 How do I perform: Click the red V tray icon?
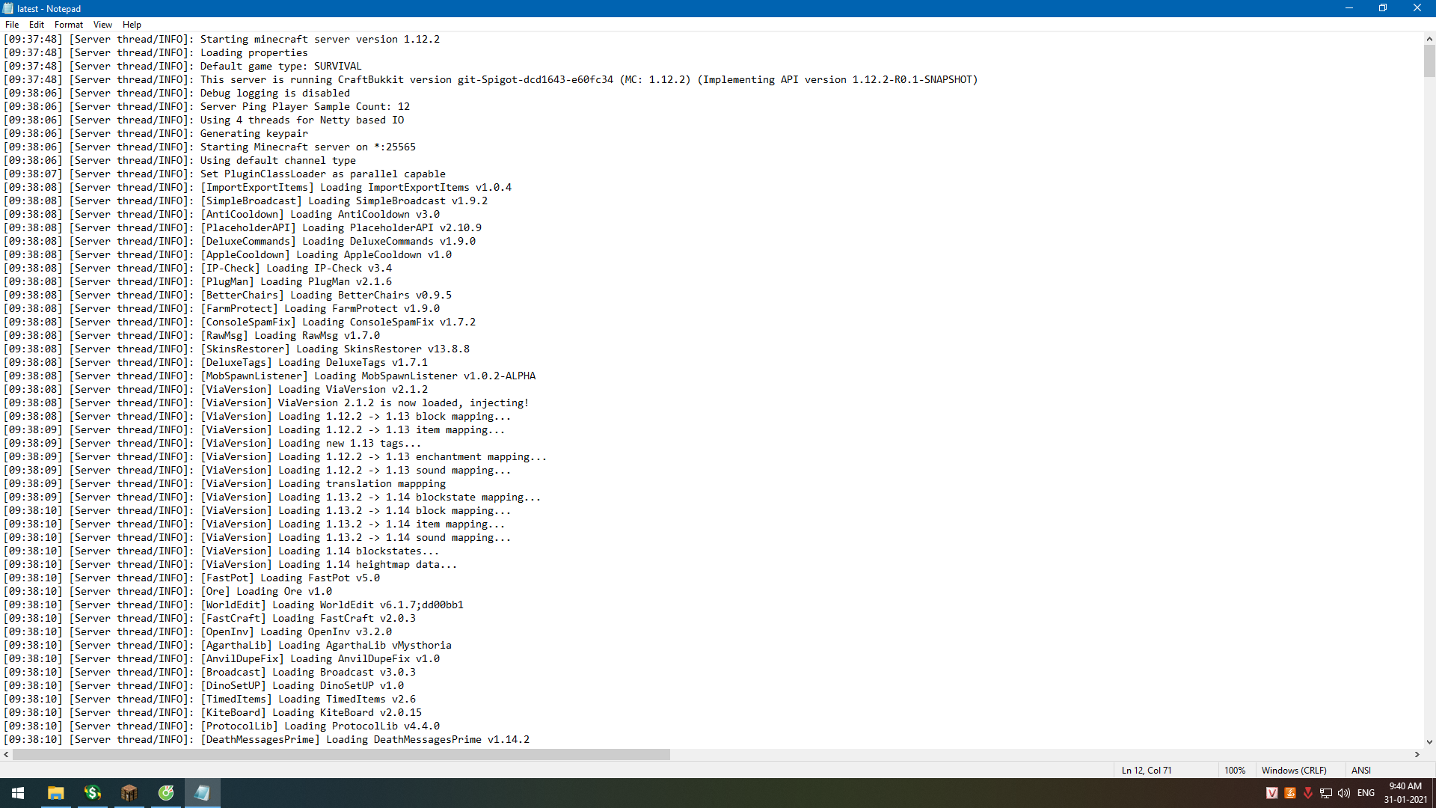pos(1271,793)
